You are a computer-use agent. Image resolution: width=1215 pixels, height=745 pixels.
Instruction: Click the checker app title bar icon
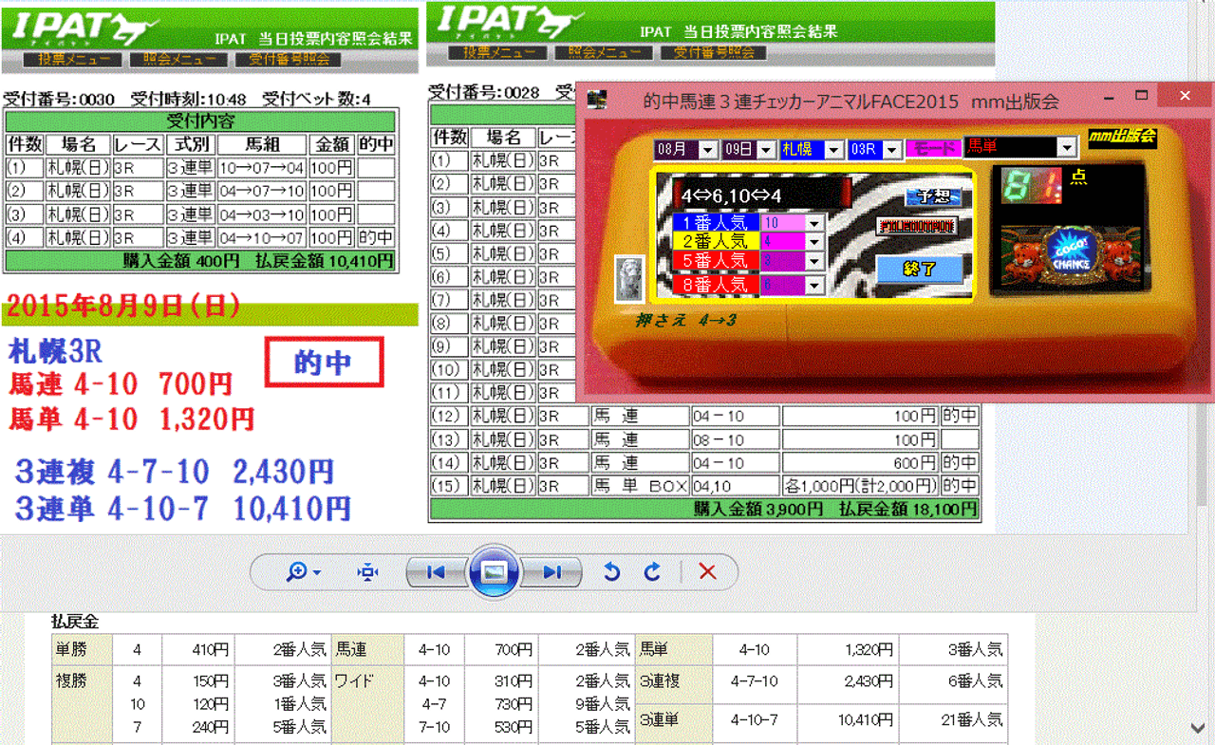597,99
